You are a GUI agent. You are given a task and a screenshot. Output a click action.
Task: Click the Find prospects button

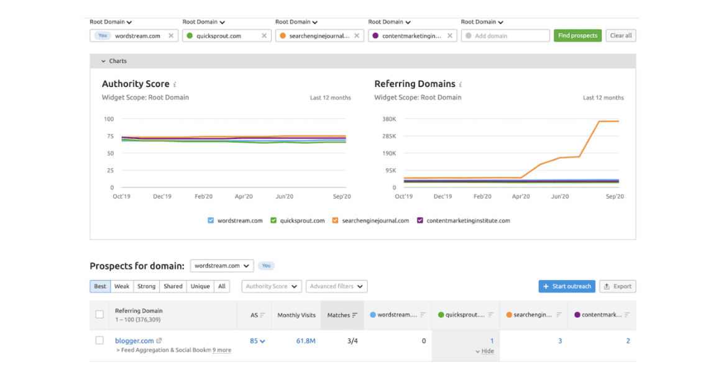click(x=578, y=35)
